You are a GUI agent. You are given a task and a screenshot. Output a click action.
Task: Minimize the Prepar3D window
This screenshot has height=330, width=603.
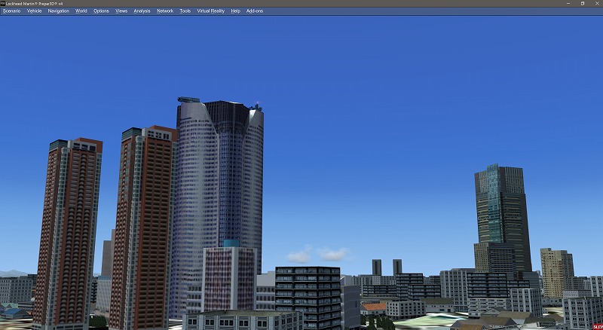pos(568,4)
